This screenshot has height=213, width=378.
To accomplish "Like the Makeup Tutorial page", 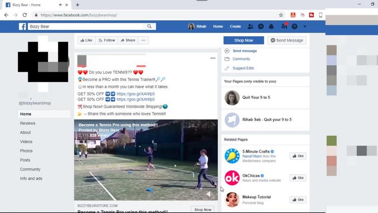I will coord(298,200).
